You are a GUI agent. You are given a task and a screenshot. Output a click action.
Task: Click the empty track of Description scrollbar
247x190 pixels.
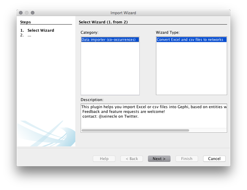208,130
